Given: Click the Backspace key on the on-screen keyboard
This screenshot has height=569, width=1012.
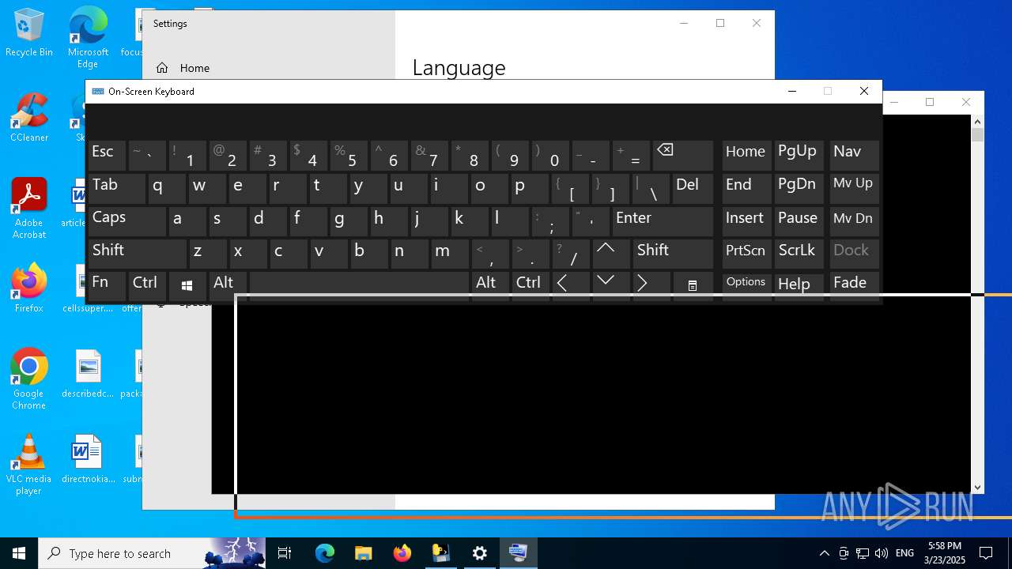Looking at the screenshot, I should pos(683,156).
